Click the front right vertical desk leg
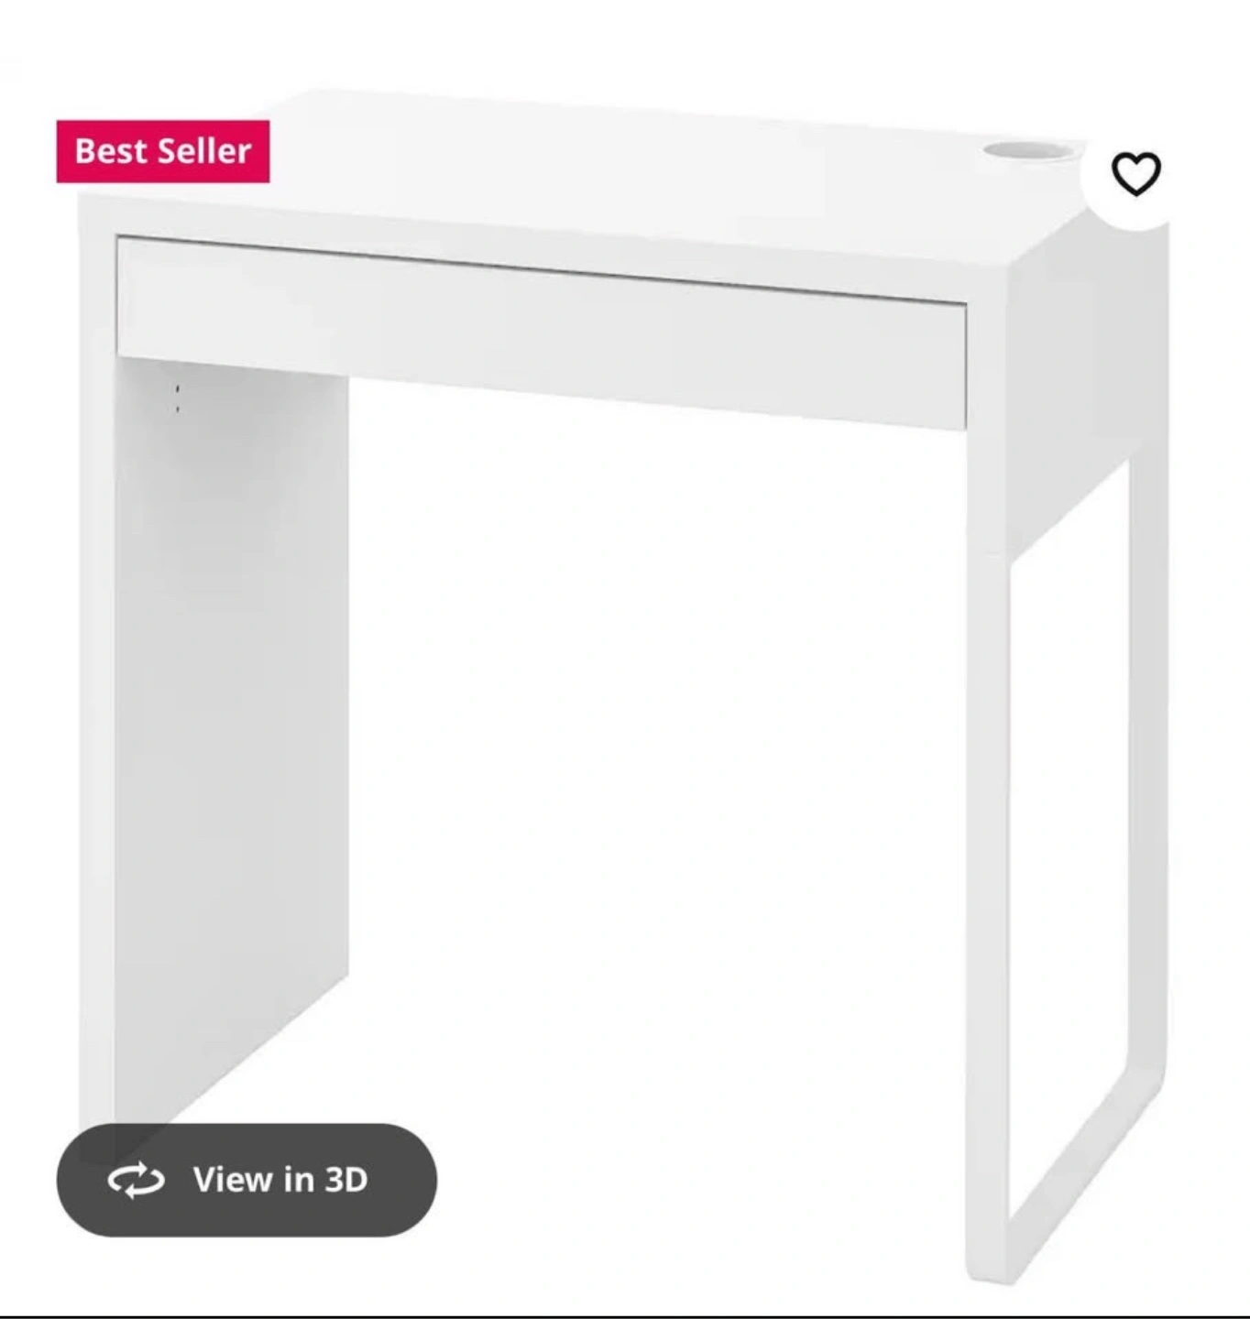This screenshot has width=1250, height=1319. tap(987, 916)
